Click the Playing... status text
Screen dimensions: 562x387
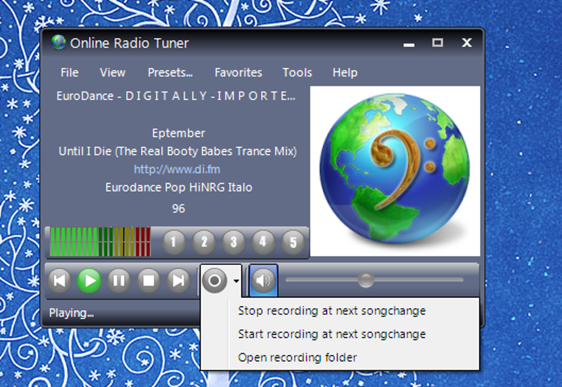pyautogui.click(x=71, y=313)
